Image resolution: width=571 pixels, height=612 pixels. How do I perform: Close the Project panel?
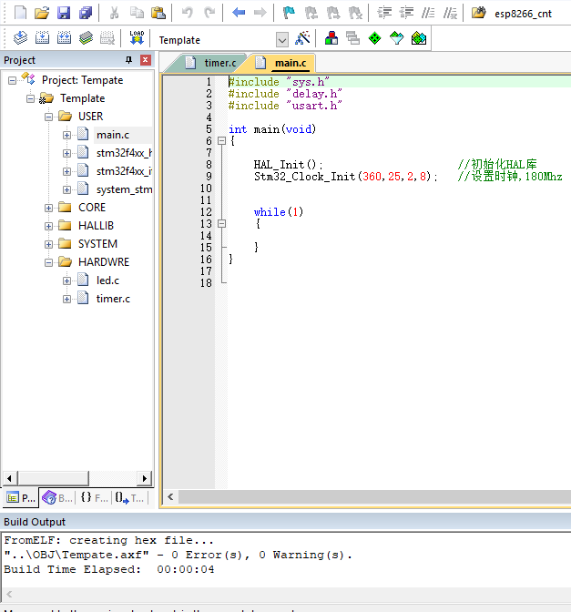coord(145,60)
